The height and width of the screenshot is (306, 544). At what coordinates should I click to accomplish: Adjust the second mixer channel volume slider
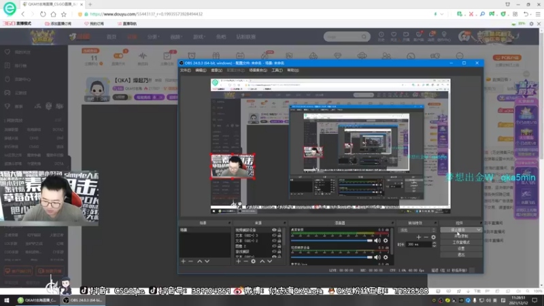pos(332,257)
